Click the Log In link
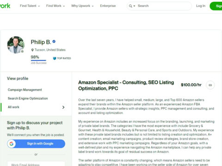 tap(201, 6)
